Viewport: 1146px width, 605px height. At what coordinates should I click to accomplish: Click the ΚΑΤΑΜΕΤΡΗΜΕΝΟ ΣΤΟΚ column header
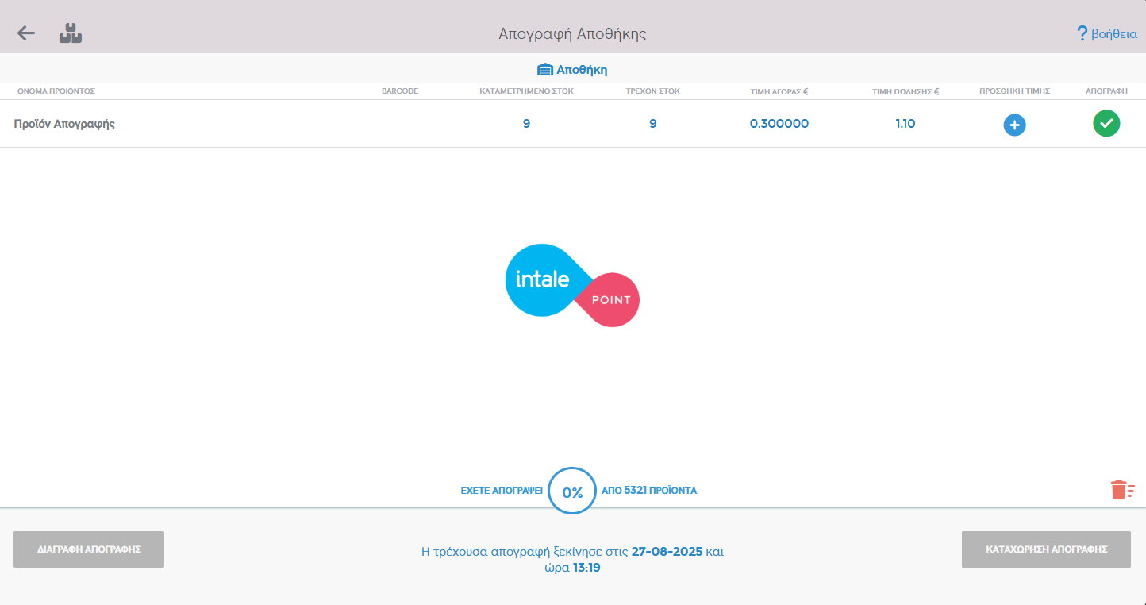pyautogui.click(x=526, y=91)
